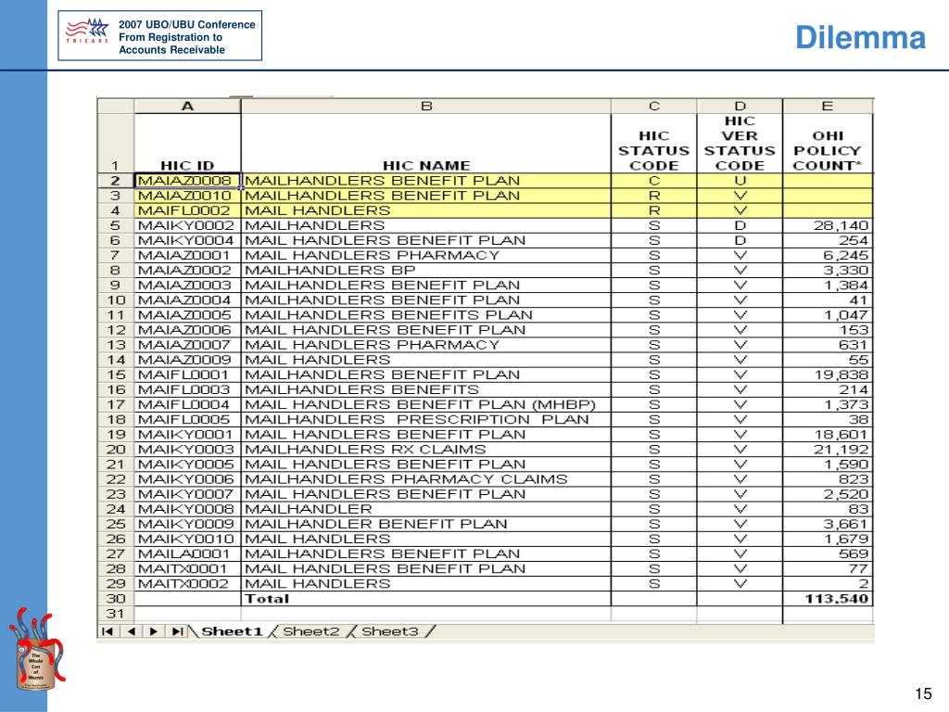The image size is (949, 712).
Task: Select cell MAITX0001
Action: (x=187, y=568)
